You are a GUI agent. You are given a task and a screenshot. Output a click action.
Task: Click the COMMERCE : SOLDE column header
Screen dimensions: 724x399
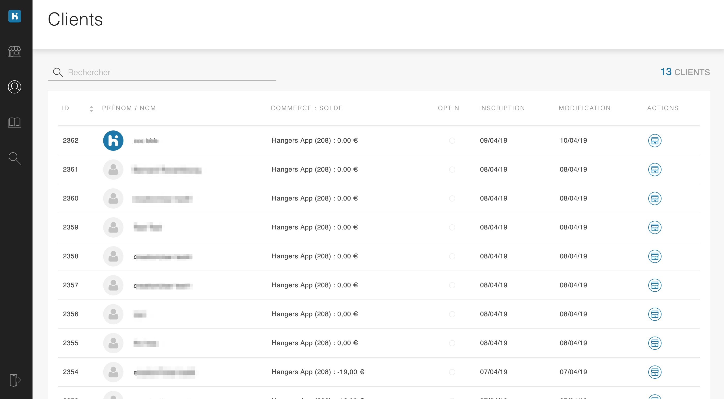(x=307, y=108)
